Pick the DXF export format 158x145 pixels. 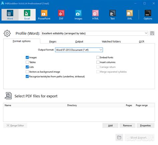61,15
